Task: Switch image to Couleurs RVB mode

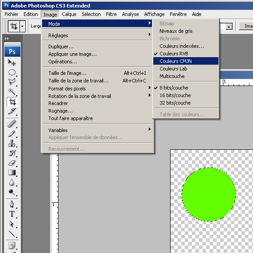Action: coord(186,54)
